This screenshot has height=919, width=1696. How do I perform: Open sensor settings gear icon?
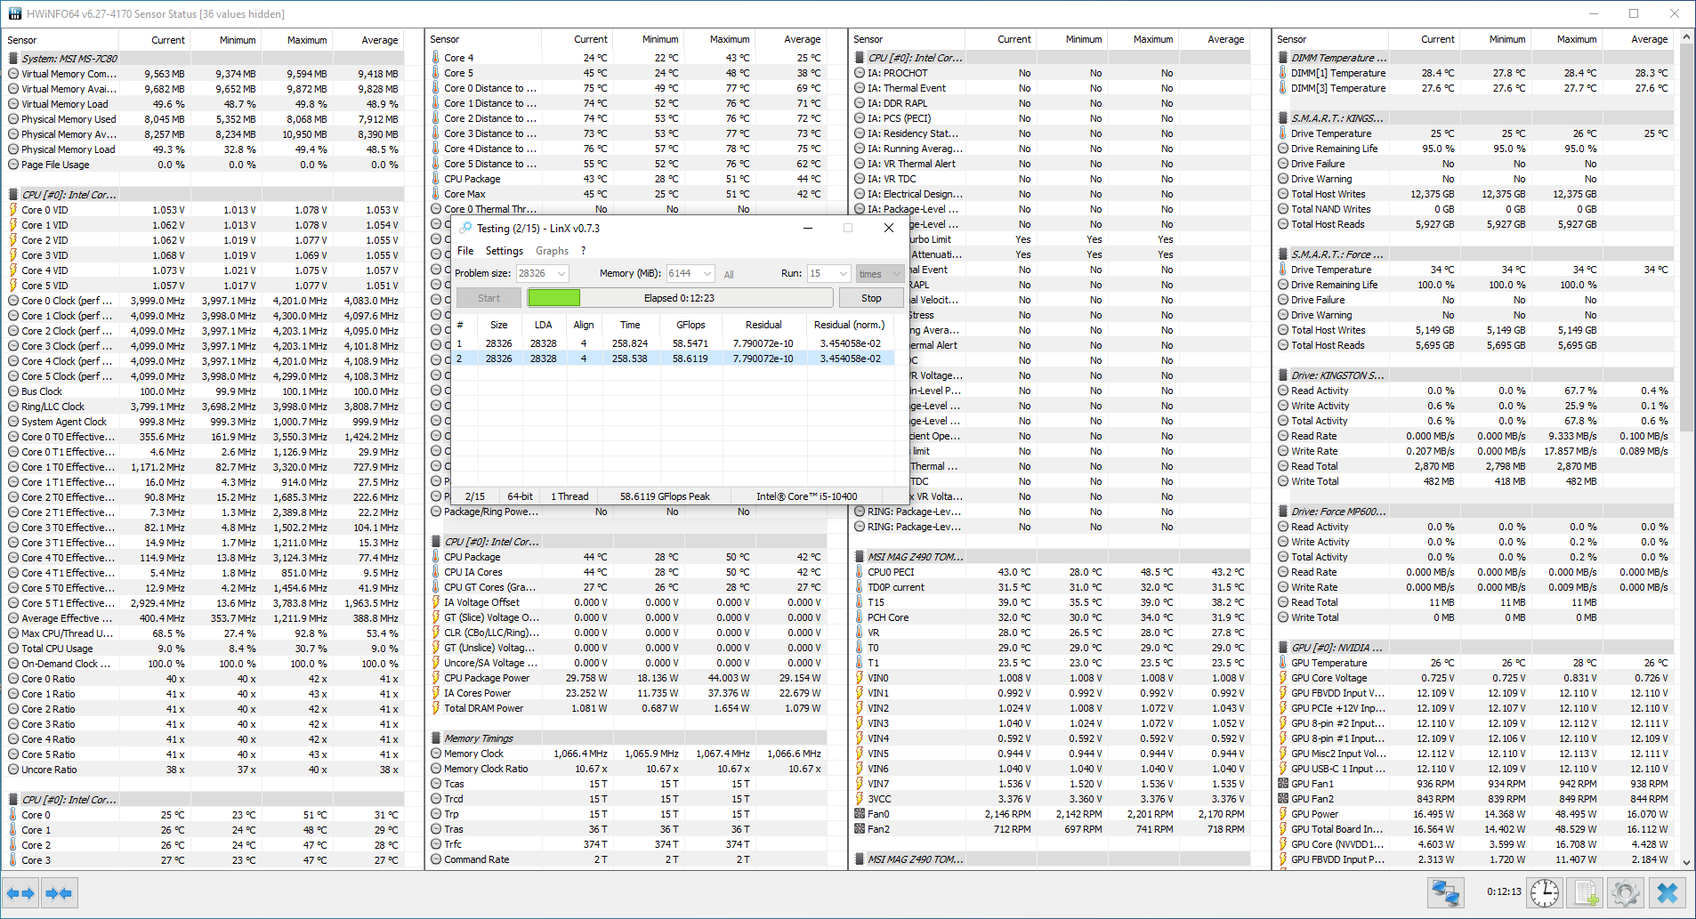1625,892
